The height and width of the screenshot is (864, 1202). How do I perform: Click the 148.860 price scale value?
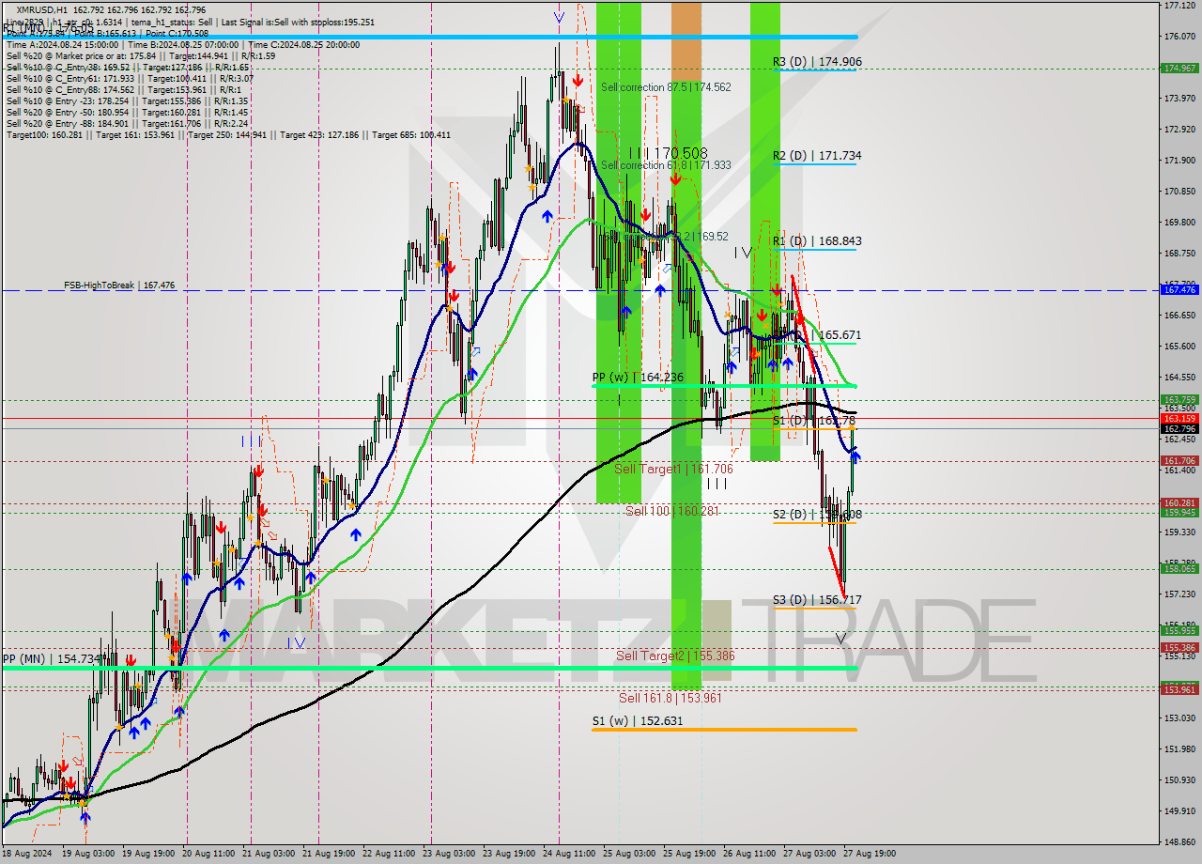click(x=1179, y=842)
